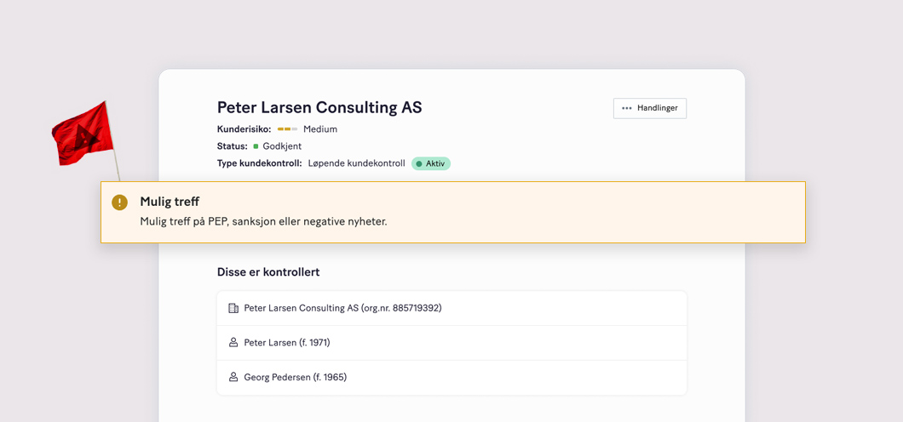Click the building icon beside Peter Larsen Consulting AS
This screenshot has height=422, width=903.
[x=233, y=308]
